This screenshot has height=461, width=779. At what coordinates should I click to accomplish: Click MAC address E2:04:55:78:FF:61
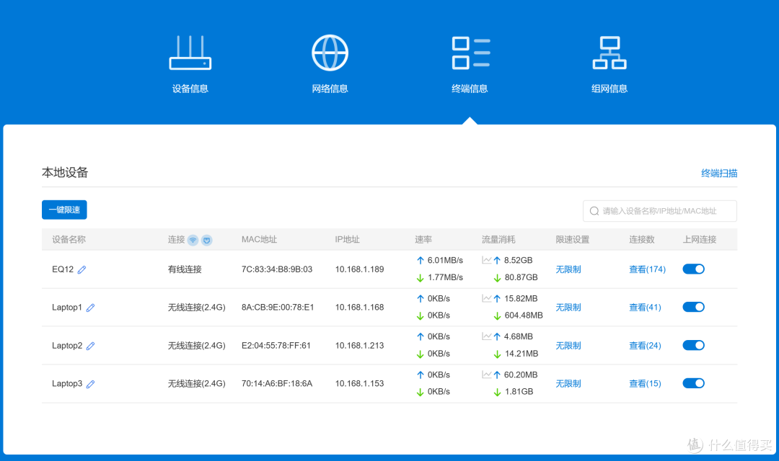coord(276,346)
